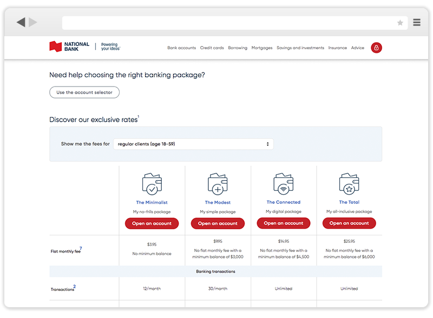This screenshot has width=433, height=318.
Task: Click the Unlimited cell under The Total
Action: click(349, 288)
